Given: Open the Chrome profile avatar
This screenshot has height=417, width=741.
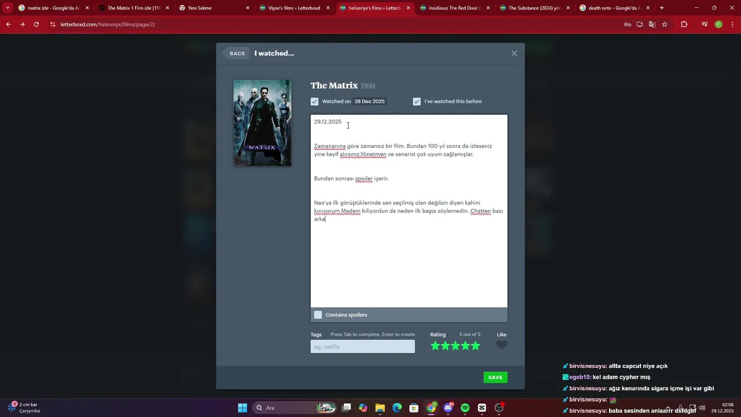Looking at the screenshot, I should (718, 24).
